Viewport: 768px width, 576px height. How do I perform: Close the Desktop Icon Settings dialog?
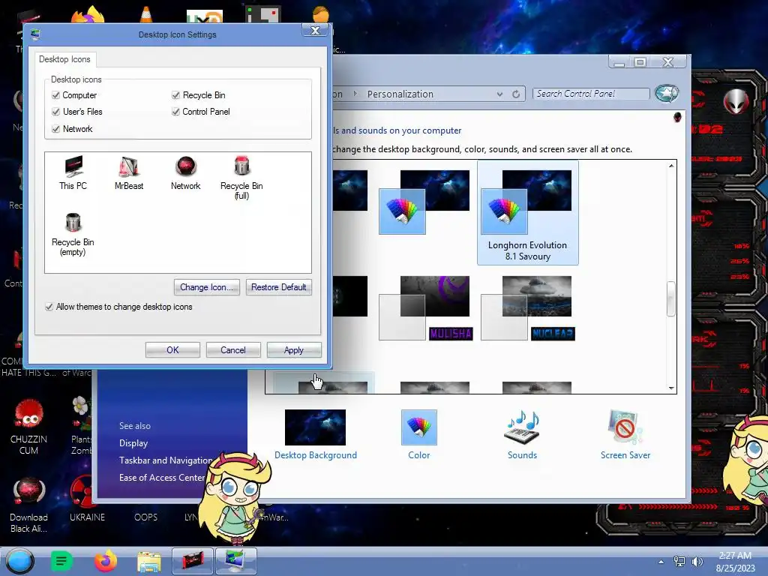pos(315,30)
